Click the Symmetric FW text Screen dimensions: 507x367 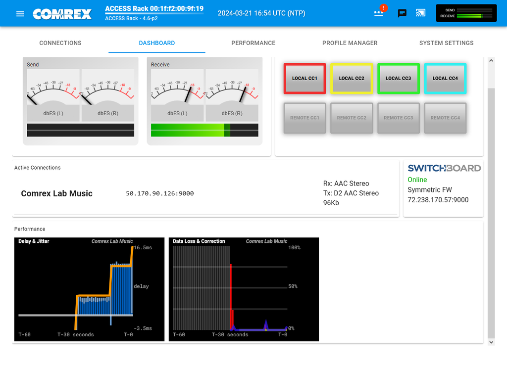point(429,190)
